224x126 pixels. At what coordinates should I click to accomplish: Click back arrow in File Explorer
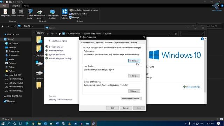point(3,26)
